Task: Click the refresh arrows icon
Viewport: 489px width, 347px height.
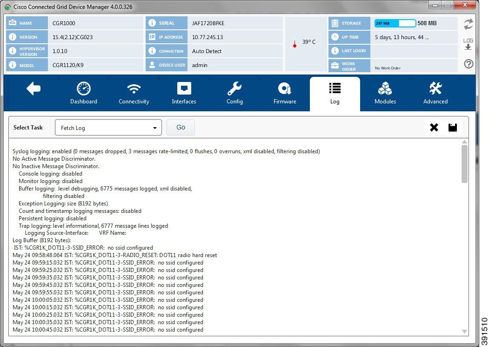Action: 468,24
